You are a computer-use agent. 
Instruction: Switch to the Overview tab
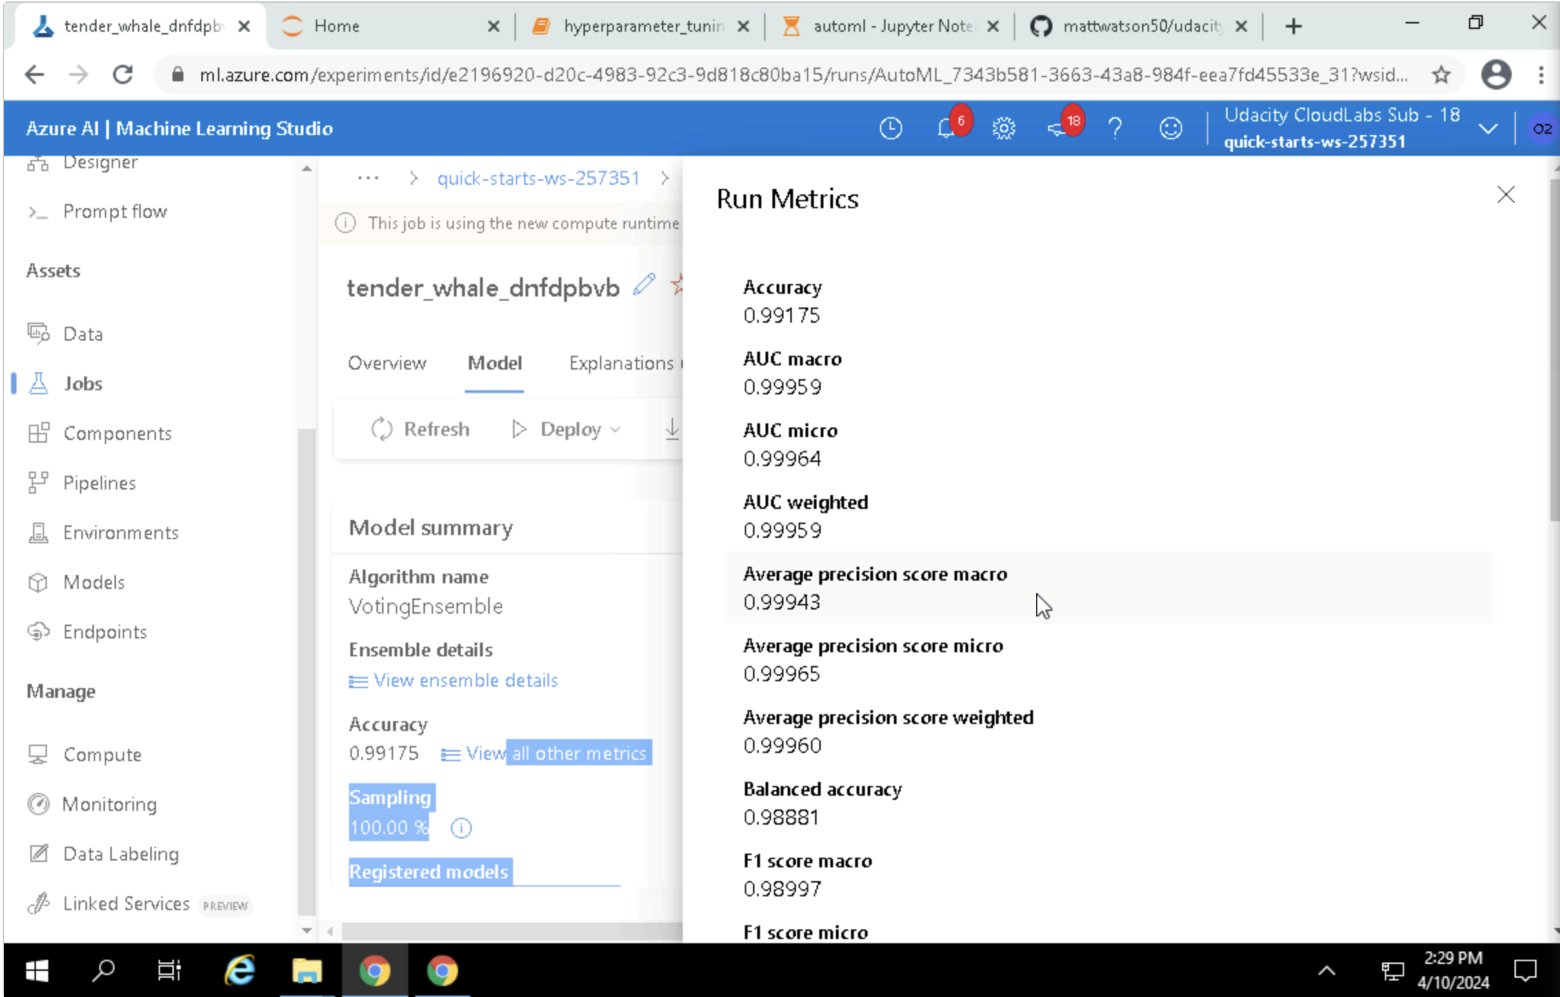point(387,363)
